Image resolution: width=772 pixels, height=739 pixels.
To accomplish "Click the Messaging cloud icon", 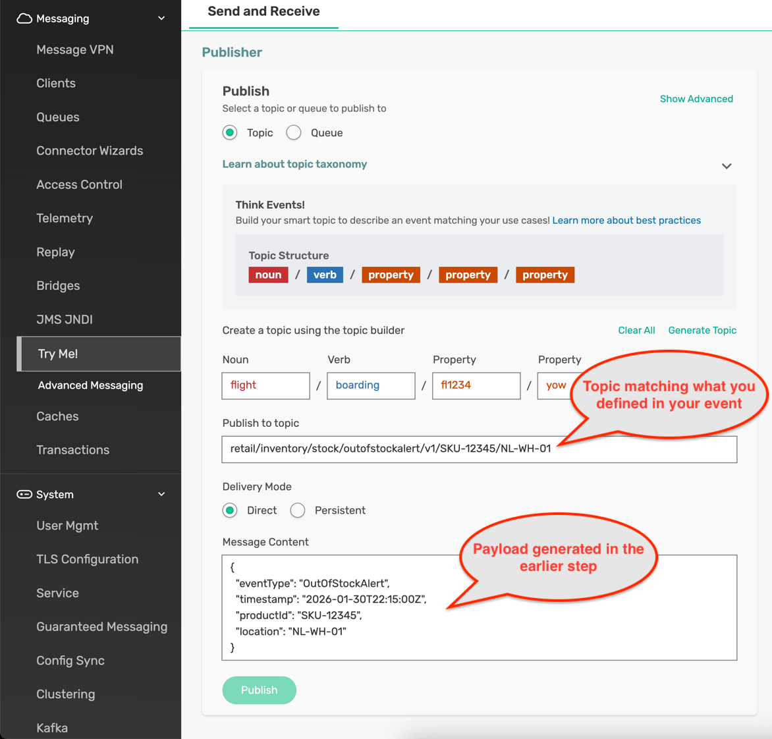I will (24, 18).
